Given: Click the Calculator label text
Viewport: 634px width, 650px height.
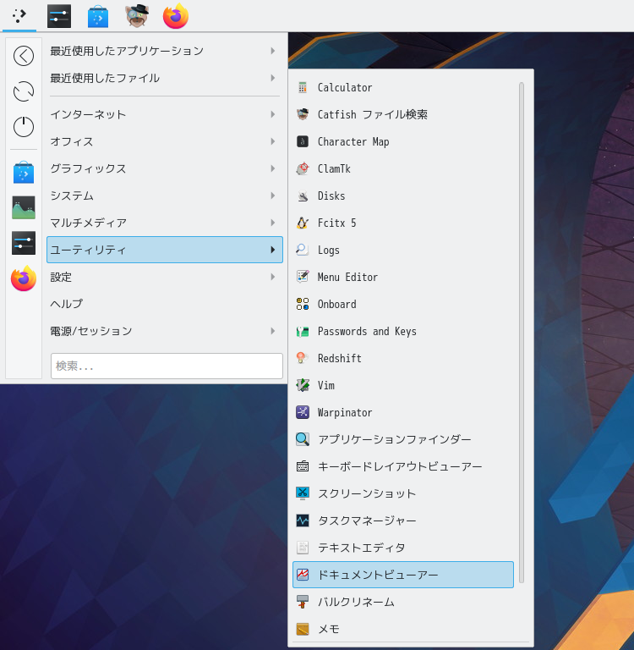Looking at the screenshot, I should [x=345, y=87].
